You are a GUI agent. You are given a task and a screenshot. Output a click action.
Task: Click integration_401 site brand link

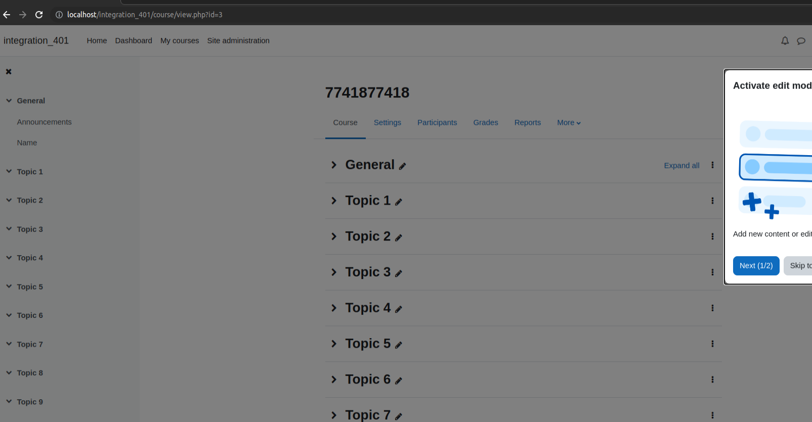coord(36,40)
